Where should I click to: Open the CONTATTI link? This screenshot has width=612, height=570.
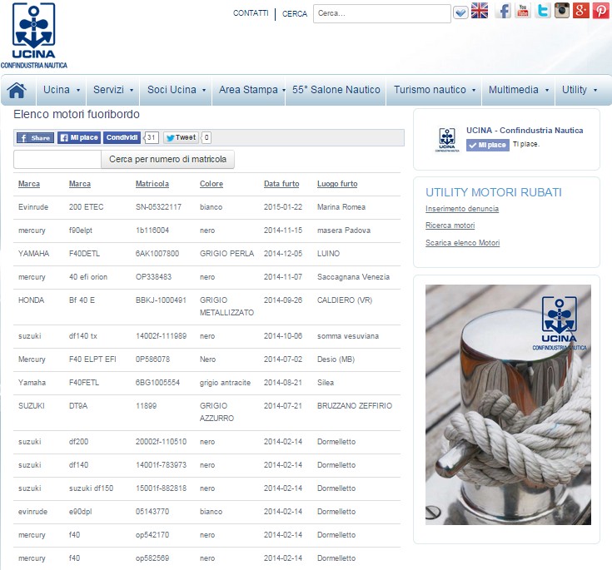click(251, 13)
